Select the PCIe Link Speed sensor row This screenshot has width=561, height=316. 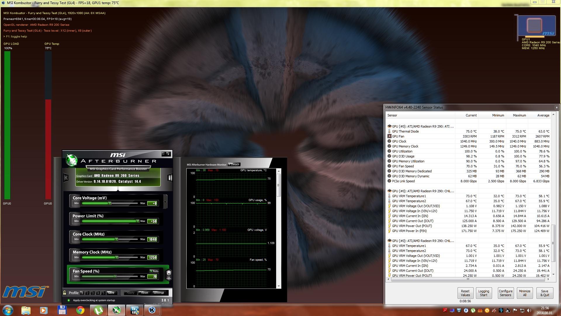click(x=468, y=181)
